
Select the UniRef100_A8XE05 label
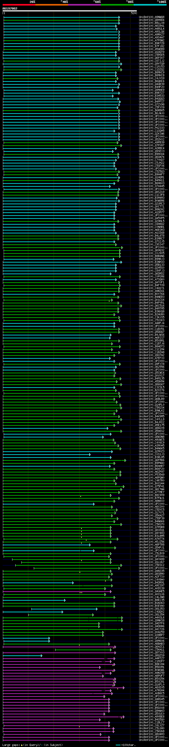pos(152,688)
